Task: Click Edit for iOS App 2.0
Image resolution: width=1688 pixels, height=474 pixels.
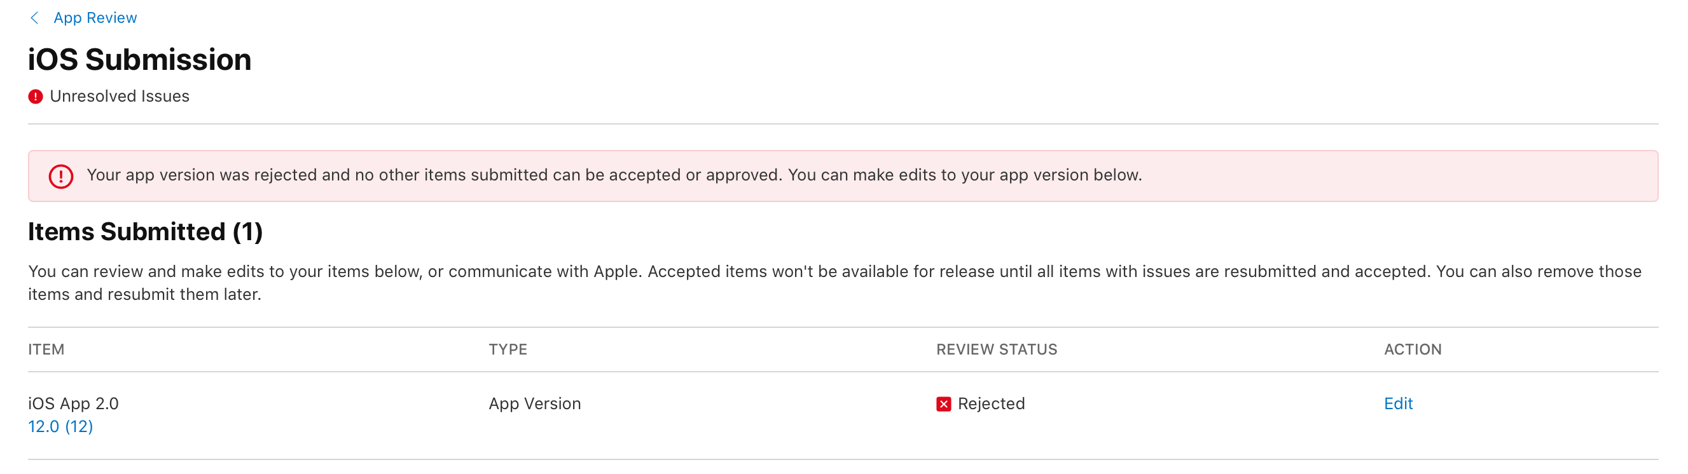Action: [x=1398, y=403]
